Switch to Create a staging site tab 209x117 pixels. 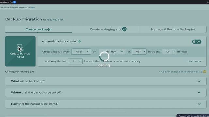(105, 29)
